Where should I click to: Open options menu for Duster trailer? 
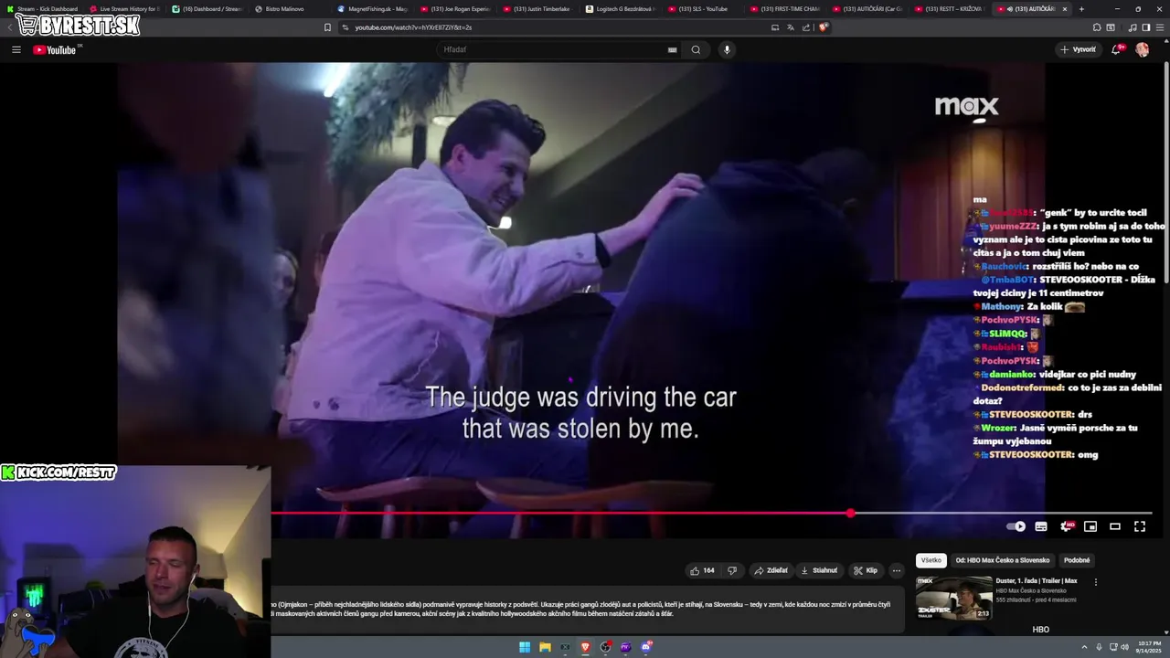point(1096,581)
